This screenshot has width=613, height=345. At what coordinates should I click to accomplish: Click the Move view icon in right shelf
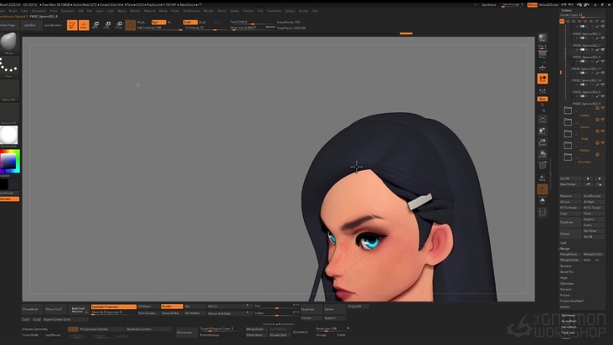[x=543, y=131]
